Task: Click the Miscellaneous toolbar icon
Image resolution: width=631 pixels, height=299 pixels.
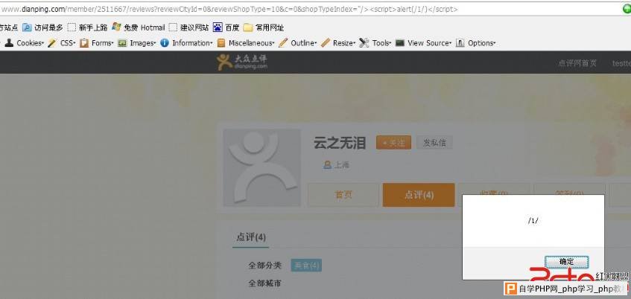Action: [221, 42]
